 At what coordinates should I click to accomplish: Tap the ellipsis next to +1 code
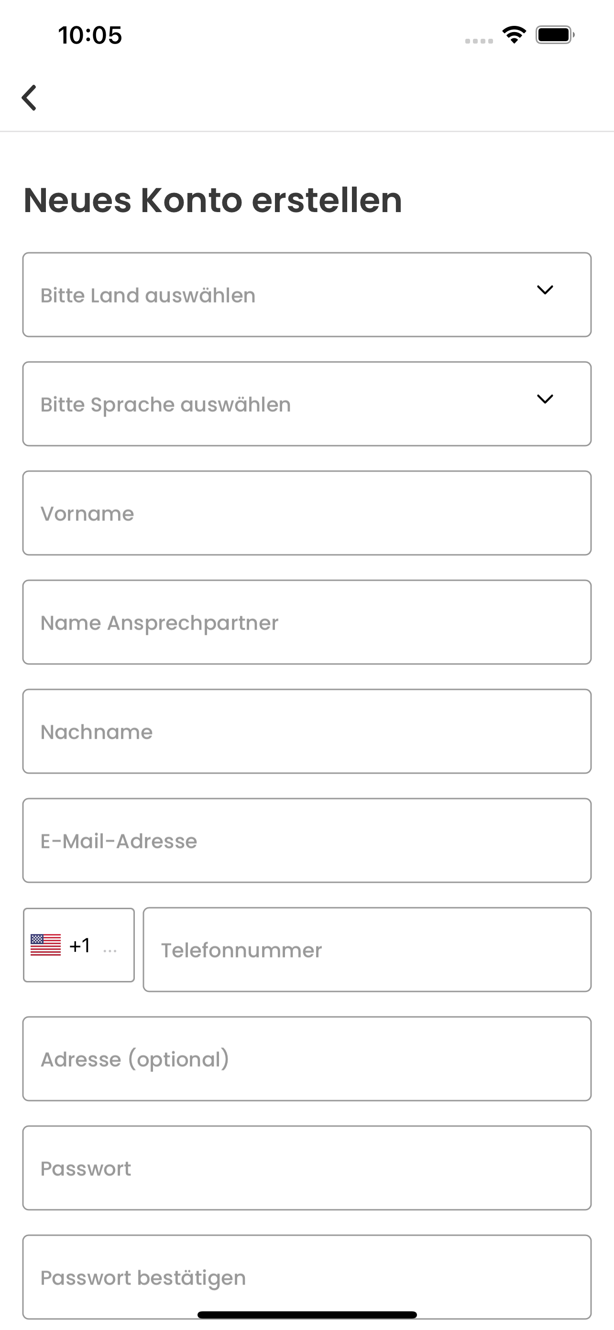pos(110,949)
